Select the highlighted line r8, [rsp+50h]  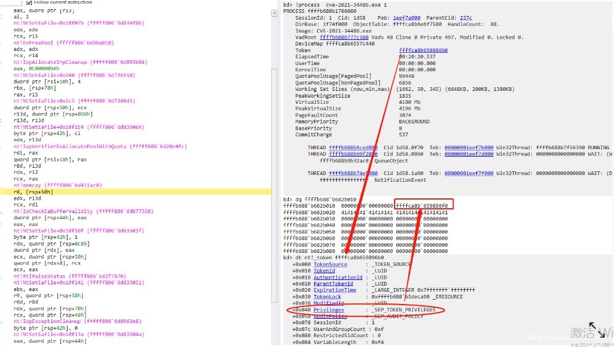click(135, 192)
